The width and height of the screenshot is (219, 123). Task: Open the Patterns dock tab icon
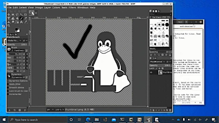153,11
